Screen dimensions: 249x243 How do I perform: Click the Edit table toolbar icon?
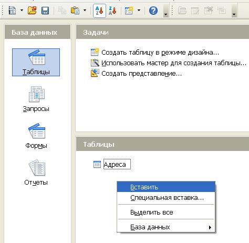pos(195,11)
